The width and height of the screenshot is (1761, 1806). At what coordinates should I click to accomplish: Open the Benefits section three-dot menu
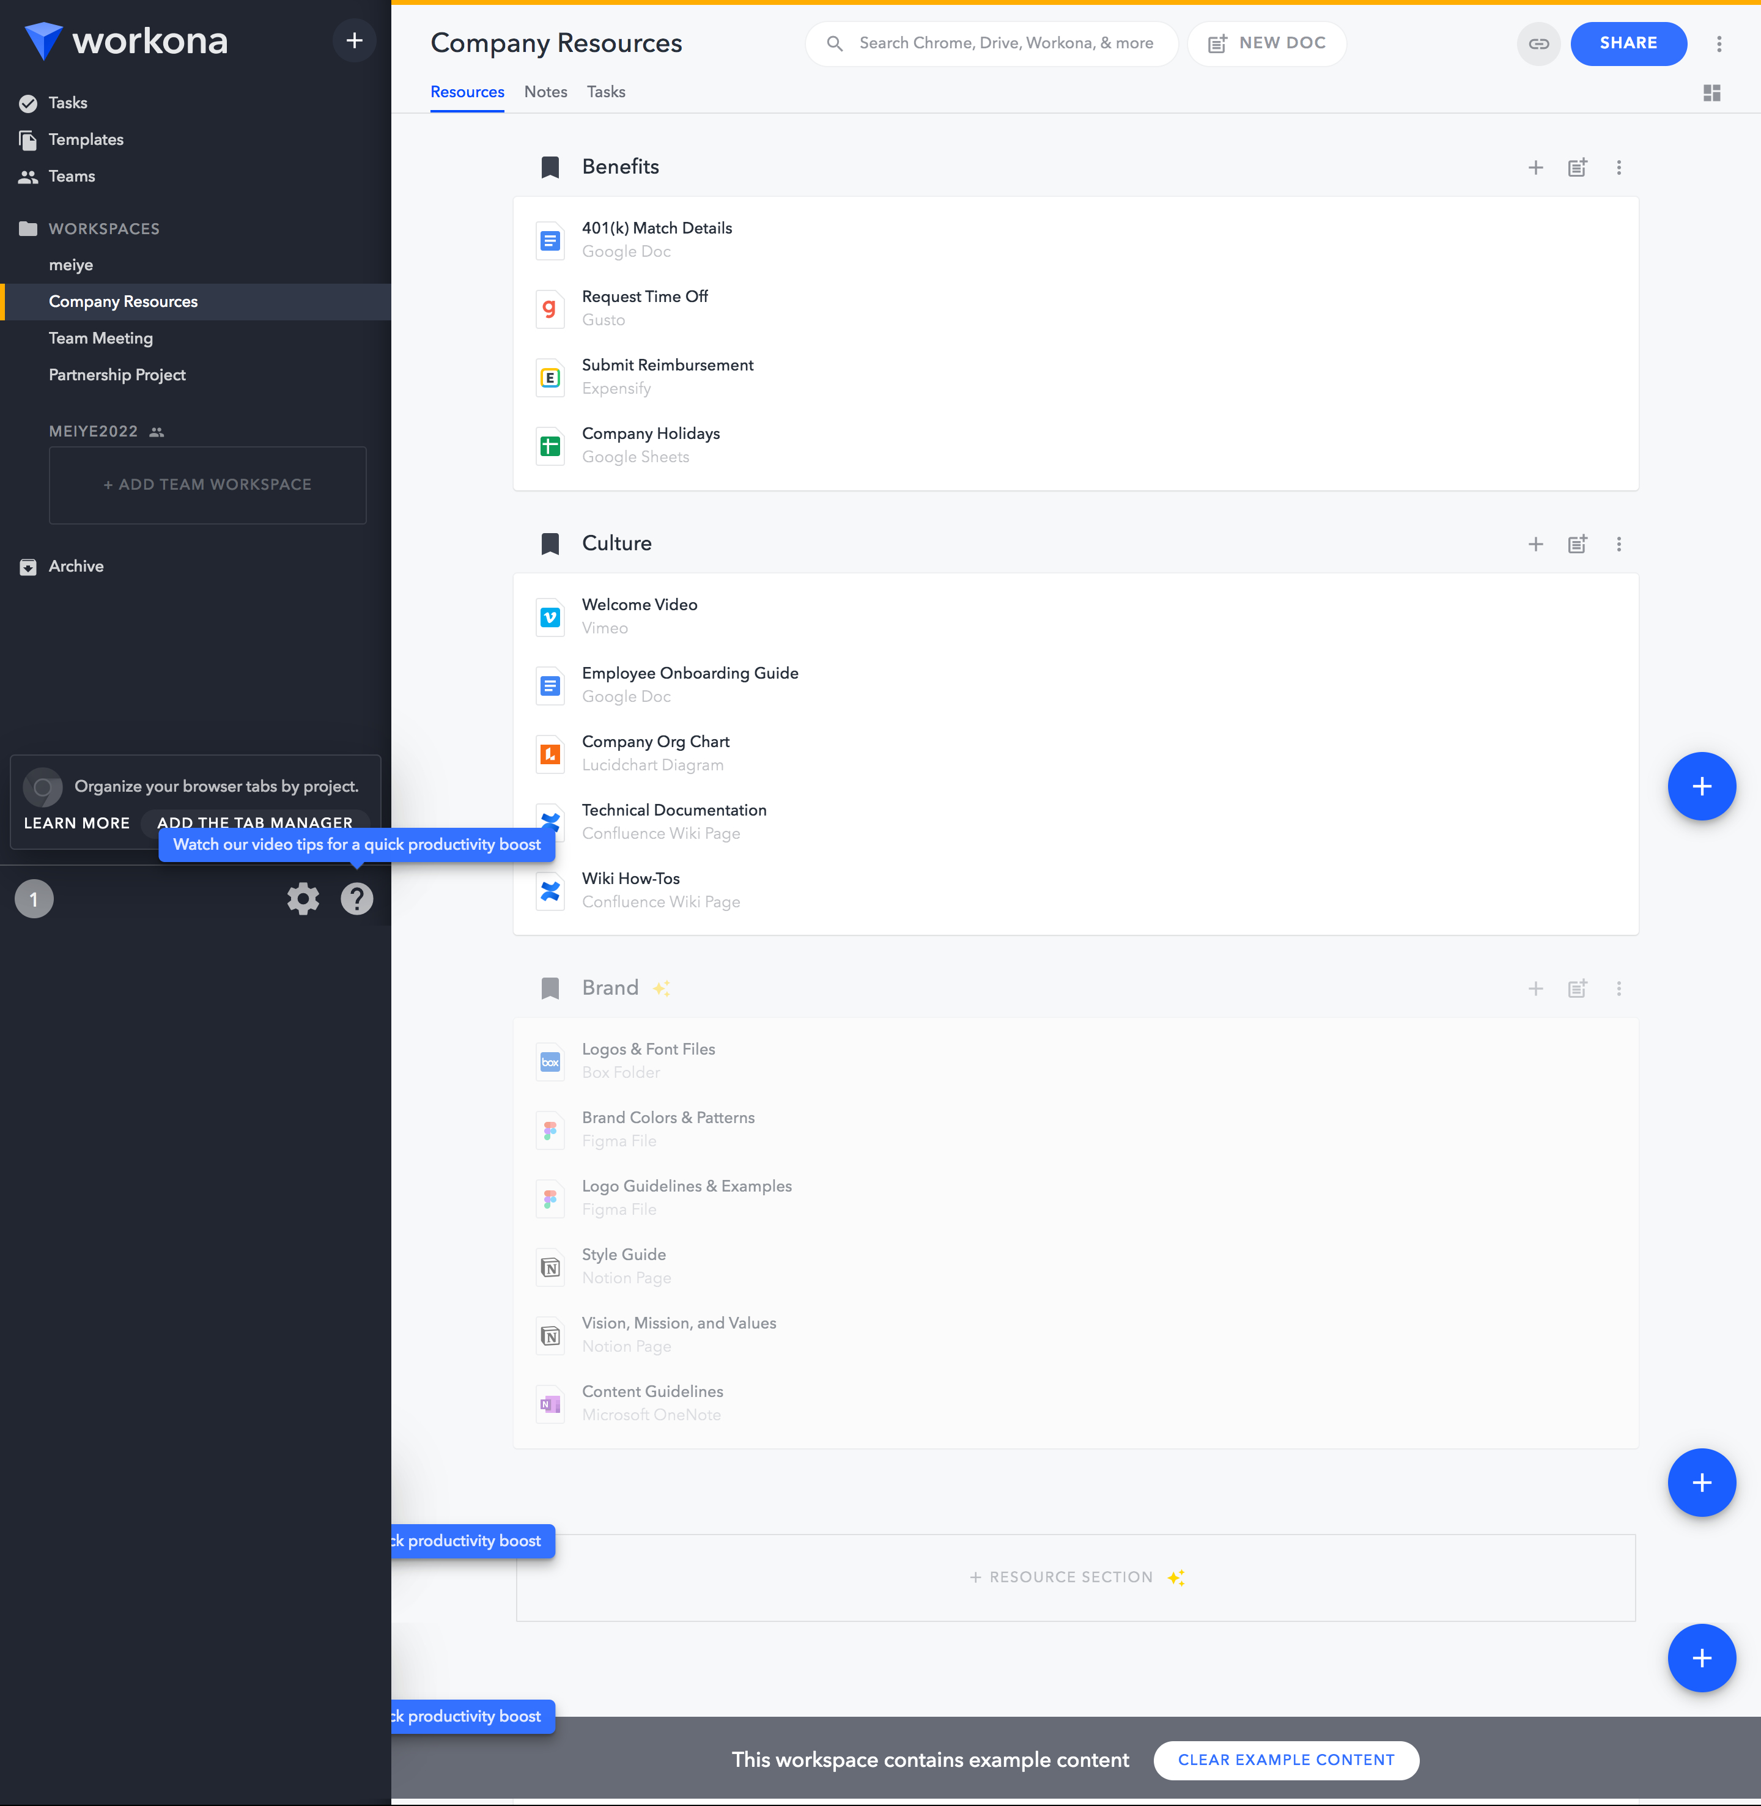point(1619,168)
